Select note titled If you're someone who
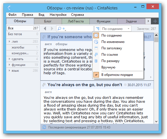The width and height of the screenshot is (167, 139). [x=69, y=37]
